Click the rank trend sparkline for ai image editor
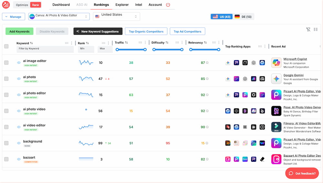The height and width of the screenshot is (183, 323). point(86,63)
